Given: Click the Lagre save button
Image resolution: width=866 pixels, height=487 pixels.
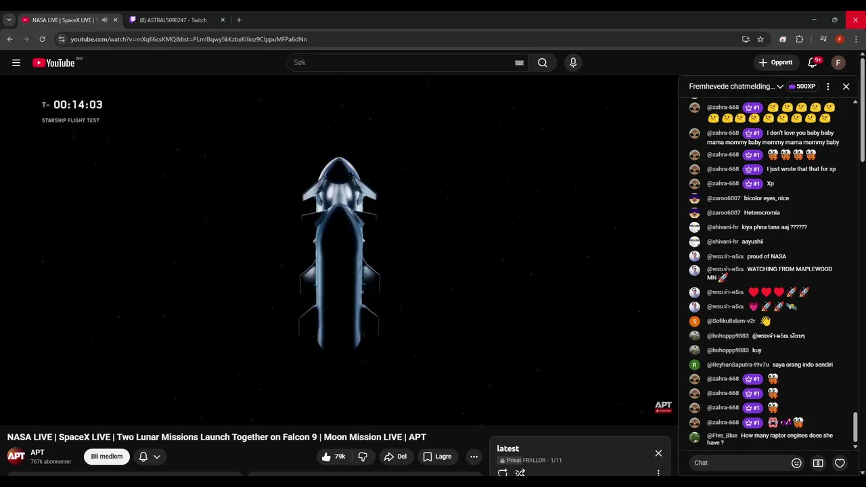Looking at the screenshot, I should 437,457.
